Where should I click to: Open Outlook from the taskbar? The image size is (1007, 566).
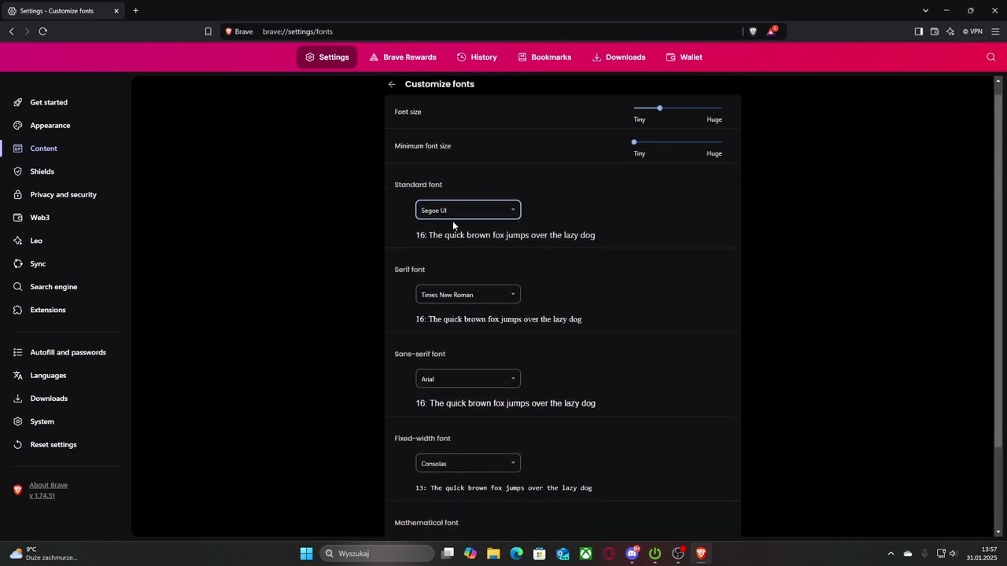[563, 553]
